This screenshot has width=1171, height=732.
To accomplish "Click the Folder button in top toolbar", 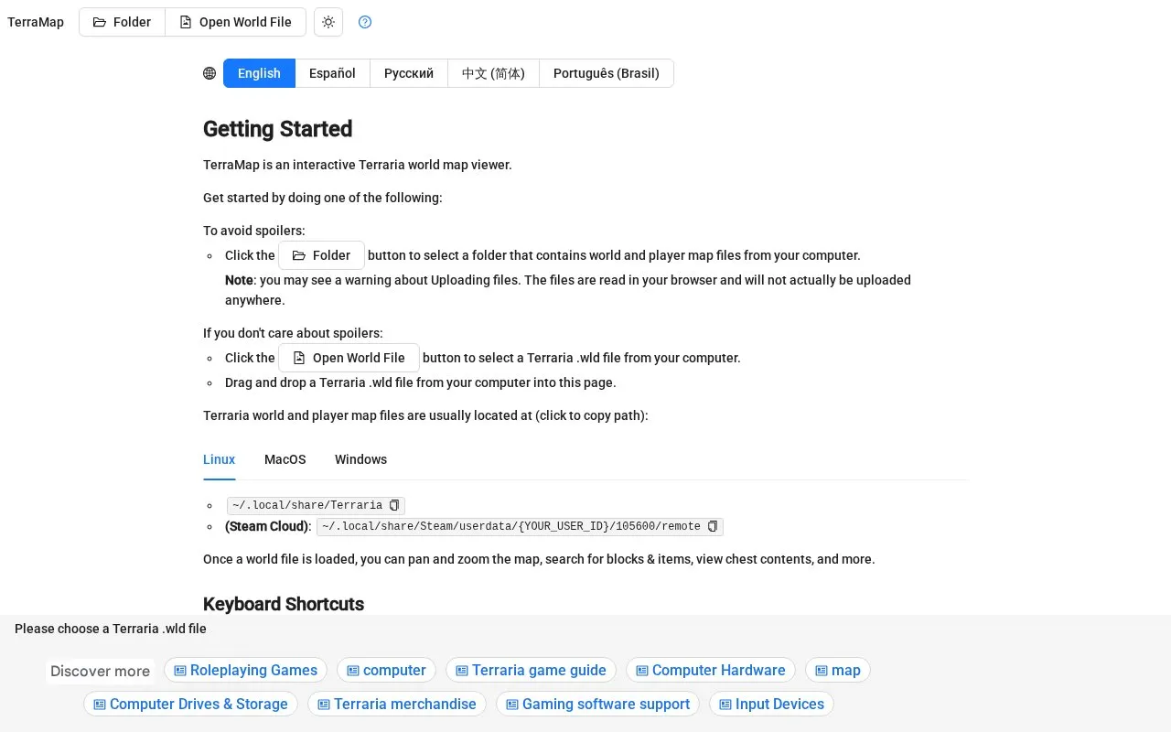I will tap(122, 22).
